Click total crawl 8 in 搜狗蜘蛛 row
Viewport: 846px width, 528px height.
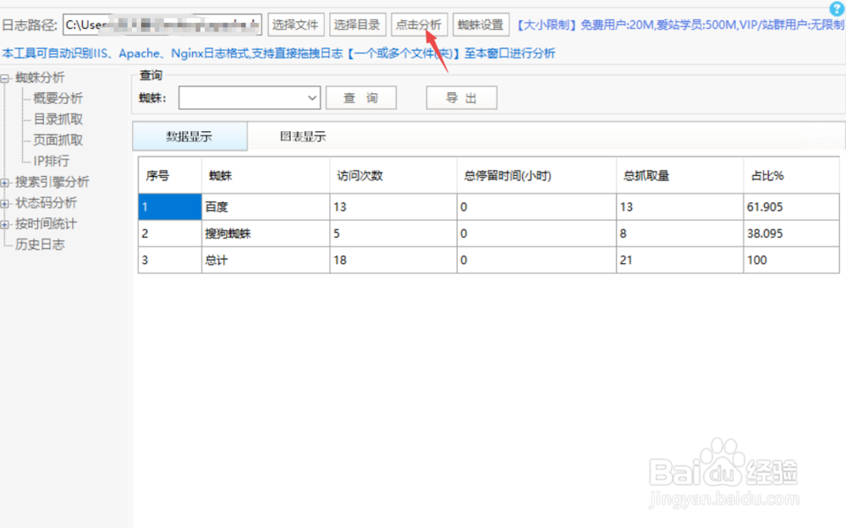click(x=680, y=234)
